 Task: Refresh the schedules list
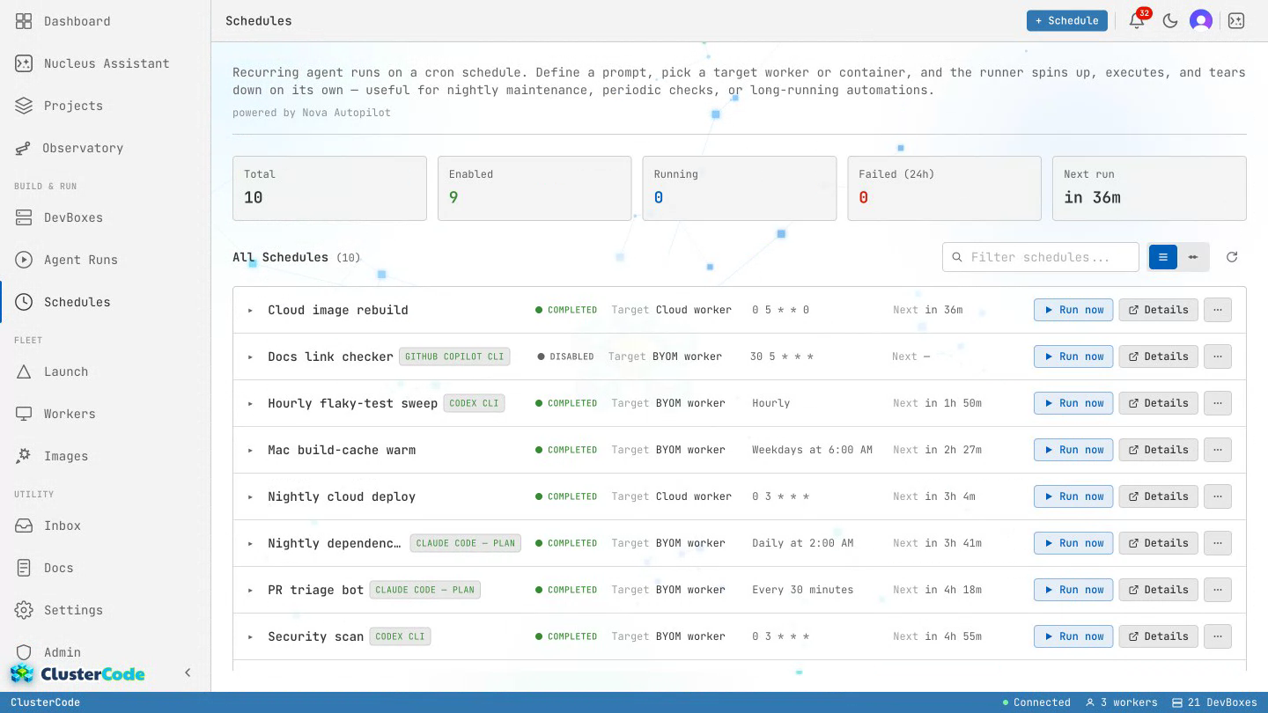1232,257
